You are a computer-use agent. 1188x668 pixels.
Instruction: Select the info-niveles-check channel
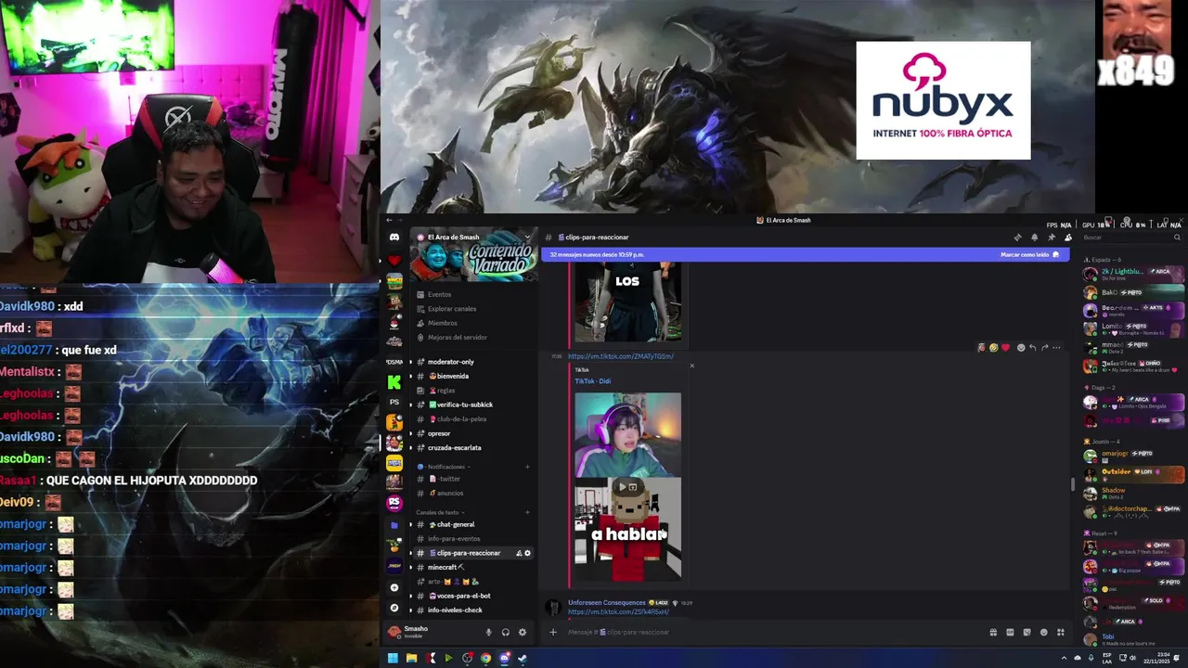click(473, 610)
